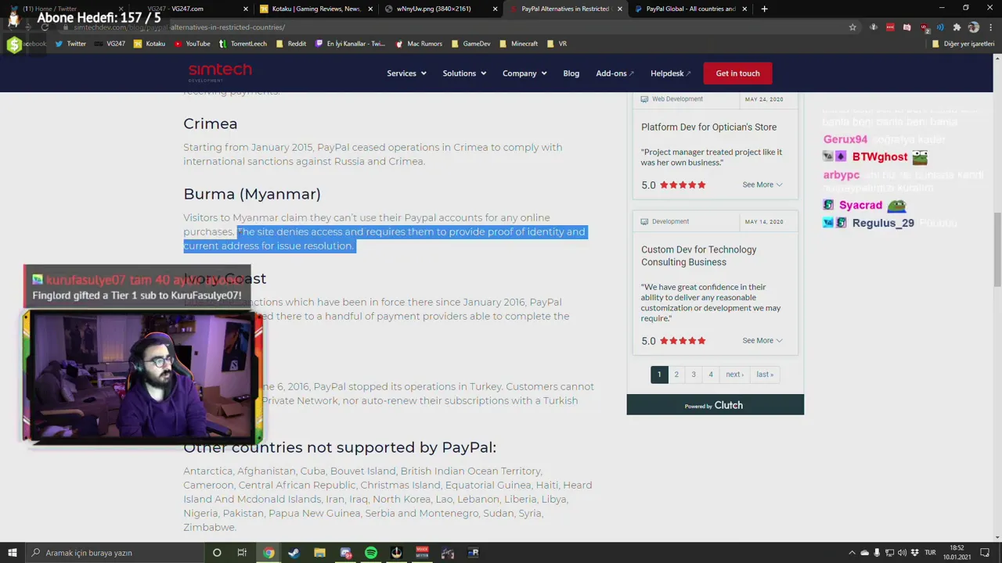Open a new browser tab

[x=764, y=9]
